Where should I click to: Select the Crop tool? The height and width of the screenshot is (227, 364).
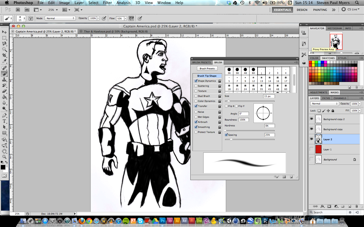click(x=4, y=55)
